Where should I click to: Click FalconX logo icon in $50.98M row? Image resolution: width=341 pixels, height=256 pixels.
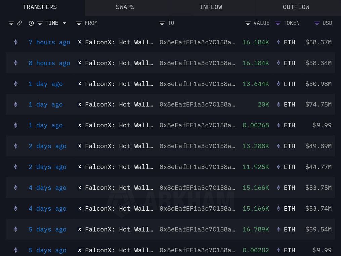(x=80, y=84)
